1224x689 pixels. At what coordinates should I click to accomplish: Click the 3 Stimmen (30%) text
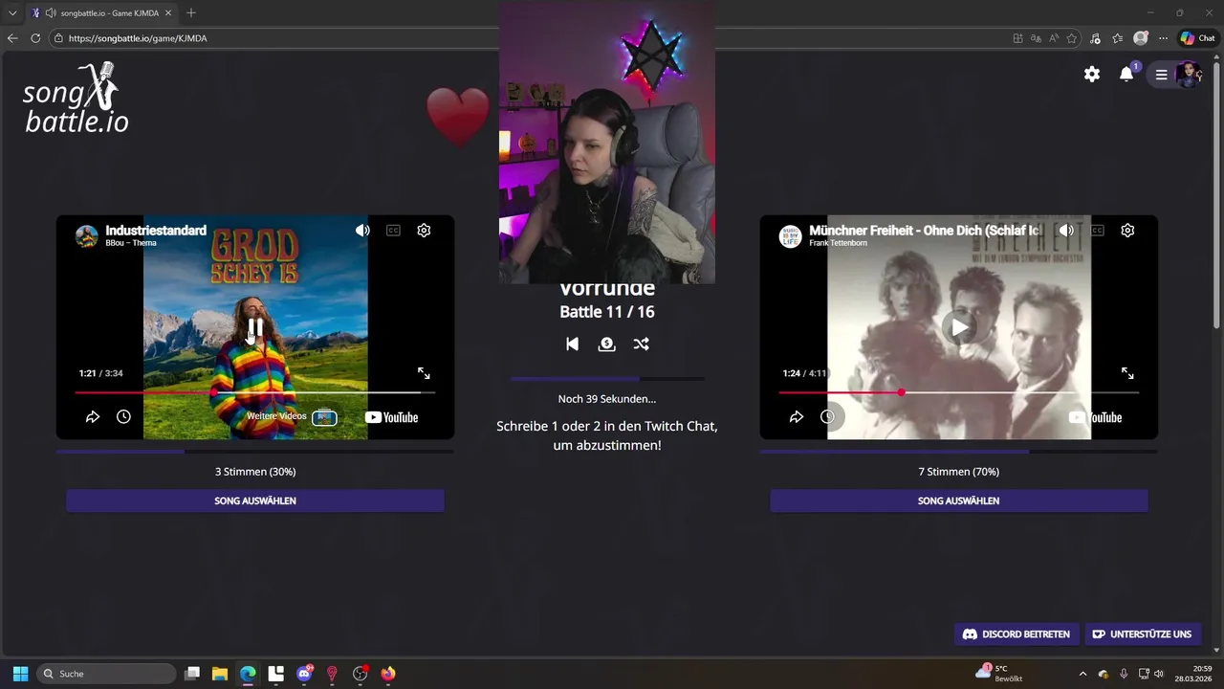coord(255,472)
